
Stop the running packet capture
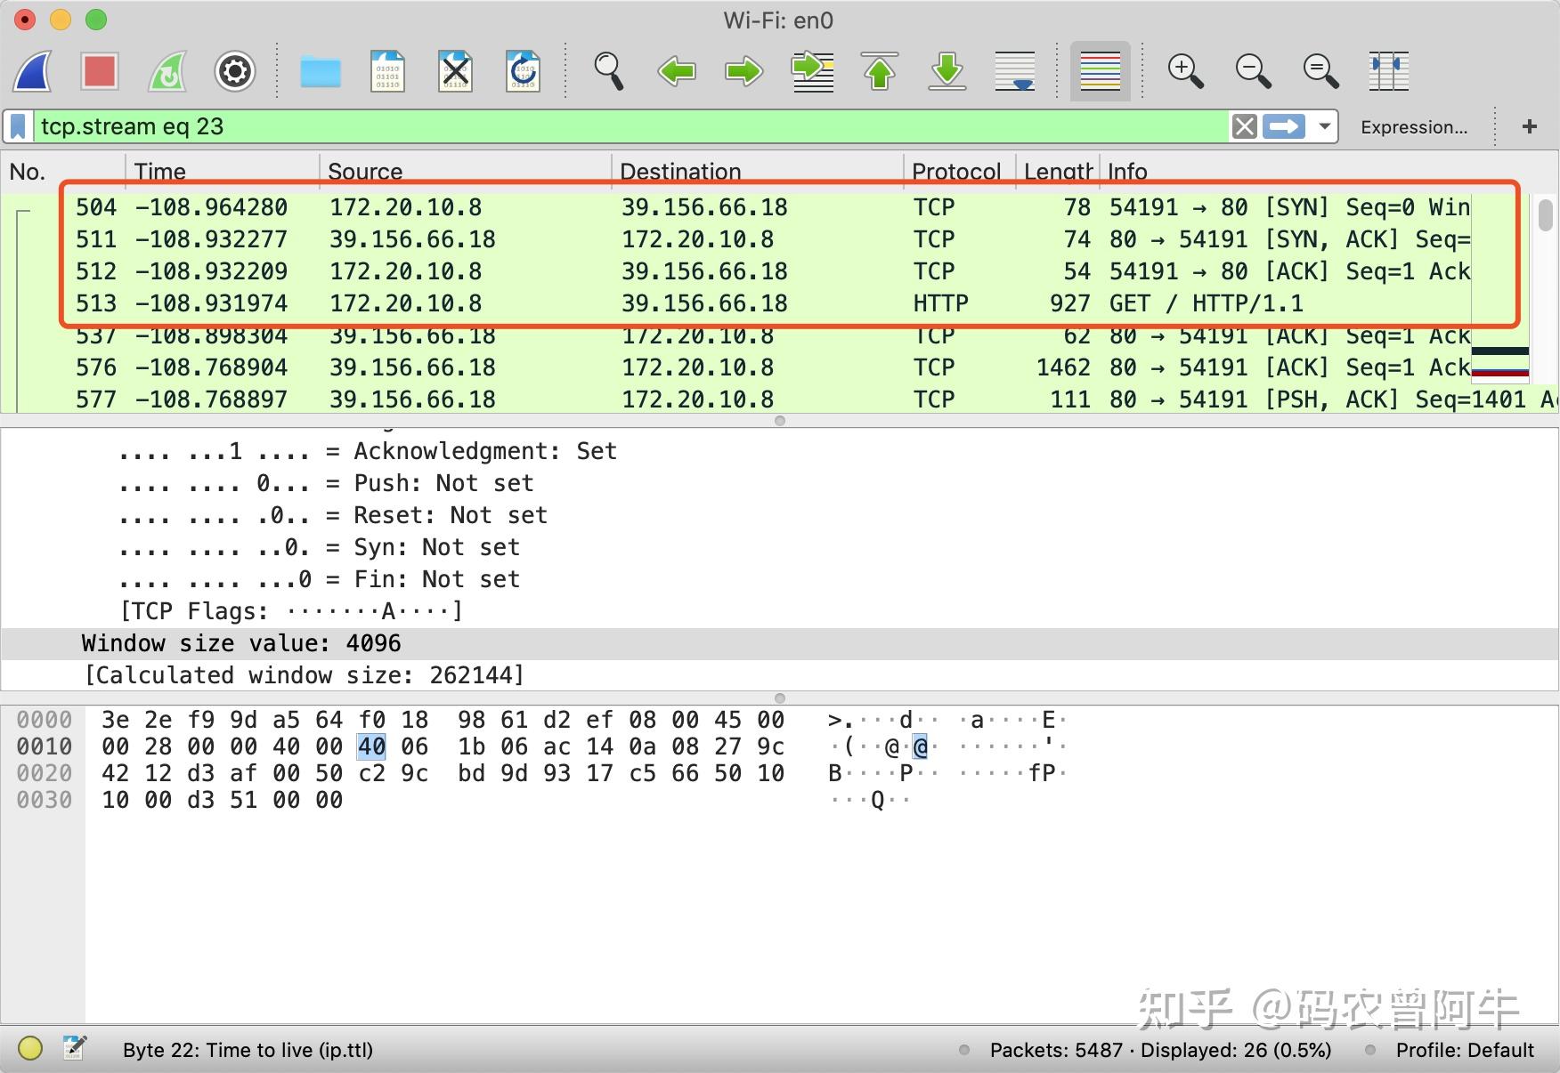(x=100, y=71)
